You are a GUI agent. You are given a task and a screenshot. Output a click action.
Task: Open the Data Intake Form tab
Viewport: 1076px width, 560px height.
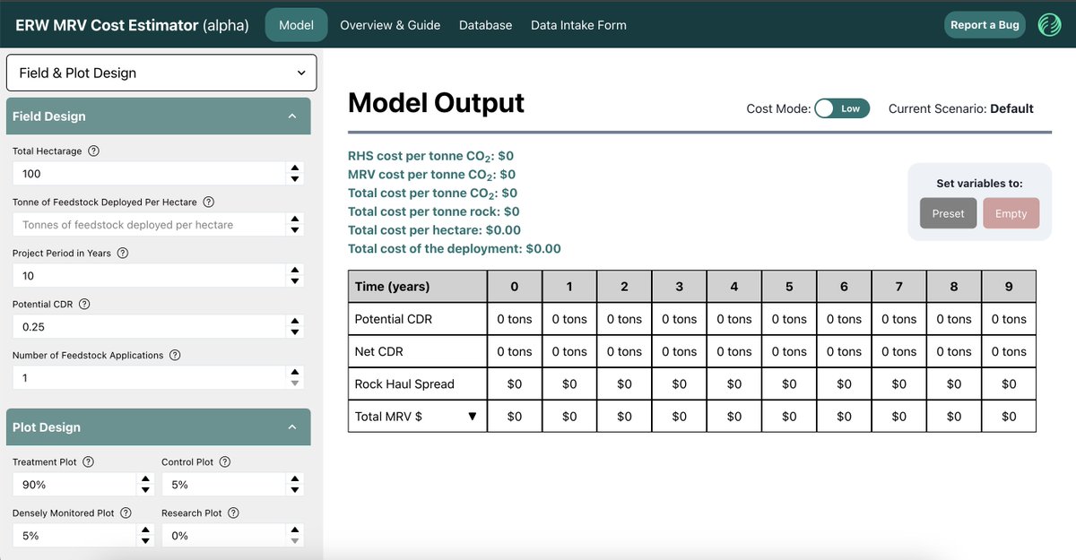tap(578, 25)
